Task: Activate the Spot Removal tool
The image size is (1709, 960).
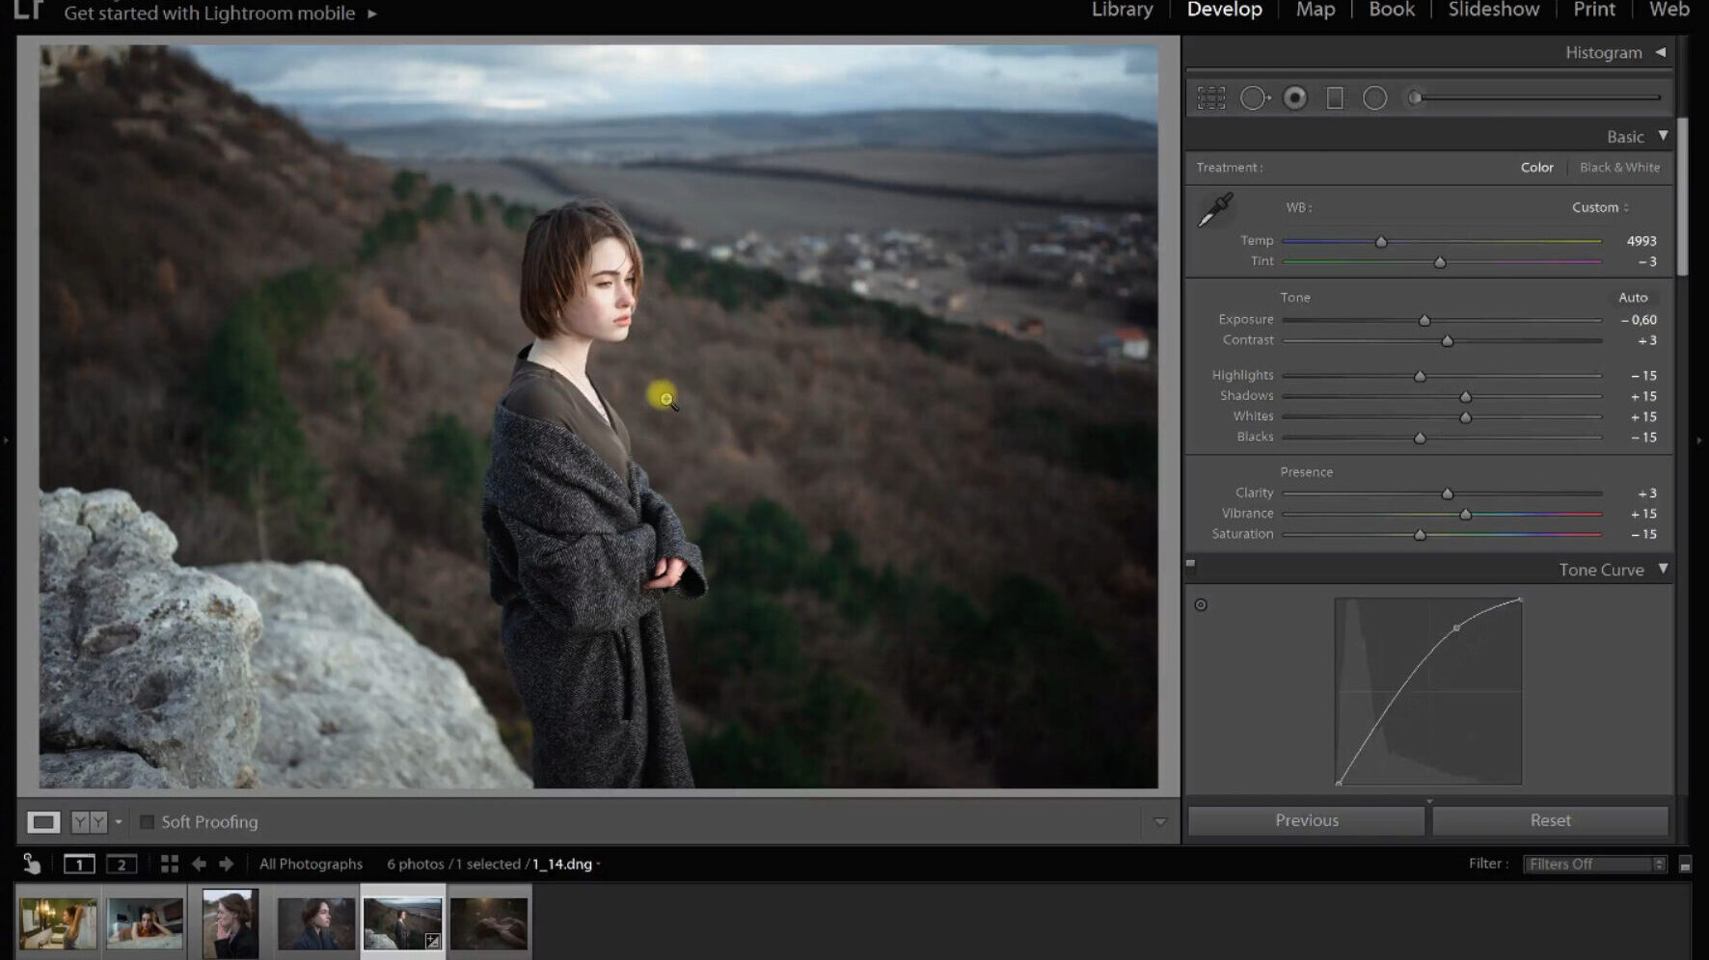Action: [1254, 98]
